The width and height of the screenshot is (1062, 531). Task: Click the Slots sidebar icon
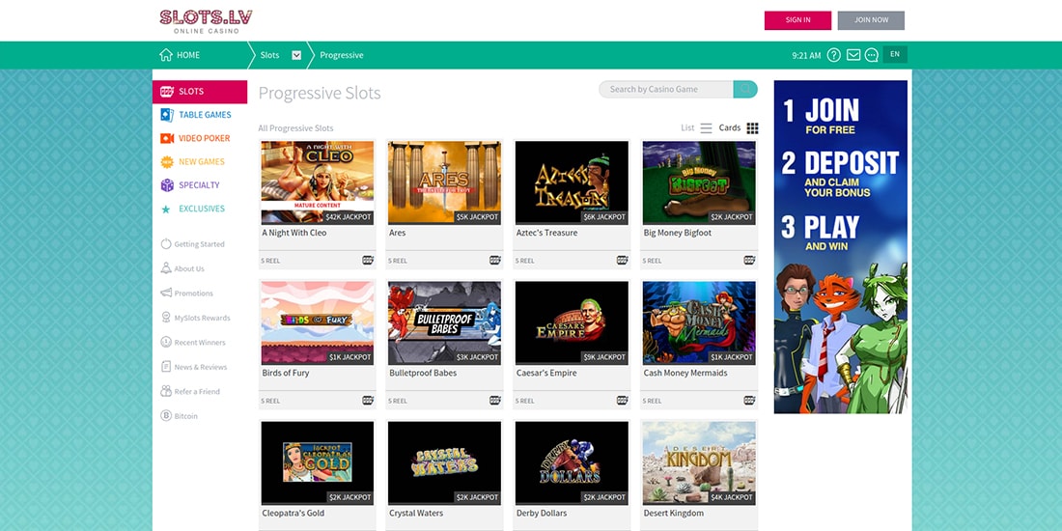coord(166,92)
